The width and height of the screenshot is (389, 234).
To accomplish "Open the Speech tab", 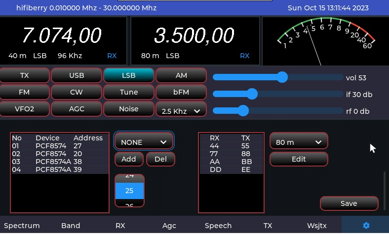I will (218, 226).
